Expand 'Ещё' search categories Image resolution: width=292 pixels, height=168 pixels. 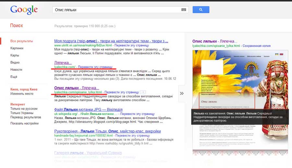(x=14, y=77)
